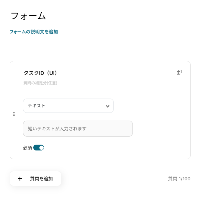This screenshot has height=215, width=202.
Task: Toggle the 必須 required switch off
Action: 38,148
